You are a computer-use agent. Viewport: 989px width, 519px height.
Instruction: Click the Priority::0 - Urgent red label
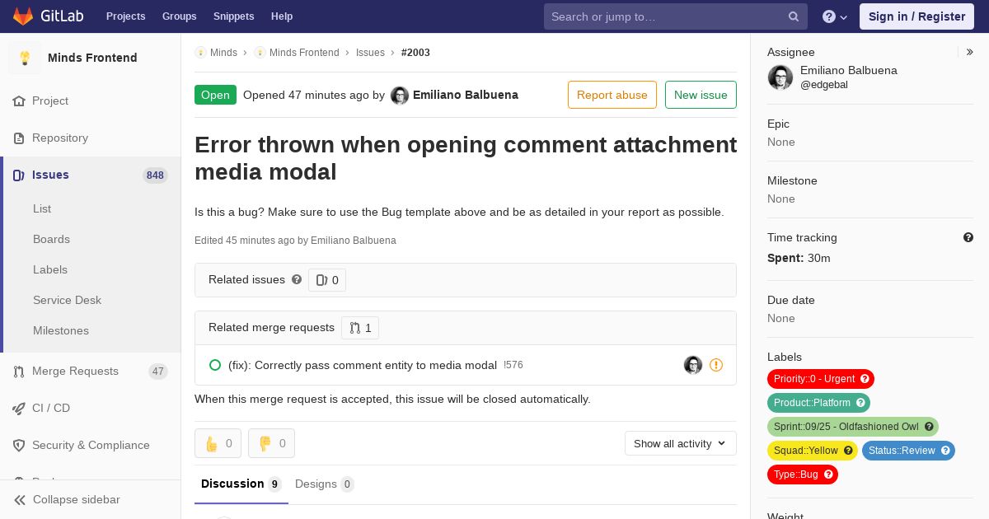coord(821,379)
